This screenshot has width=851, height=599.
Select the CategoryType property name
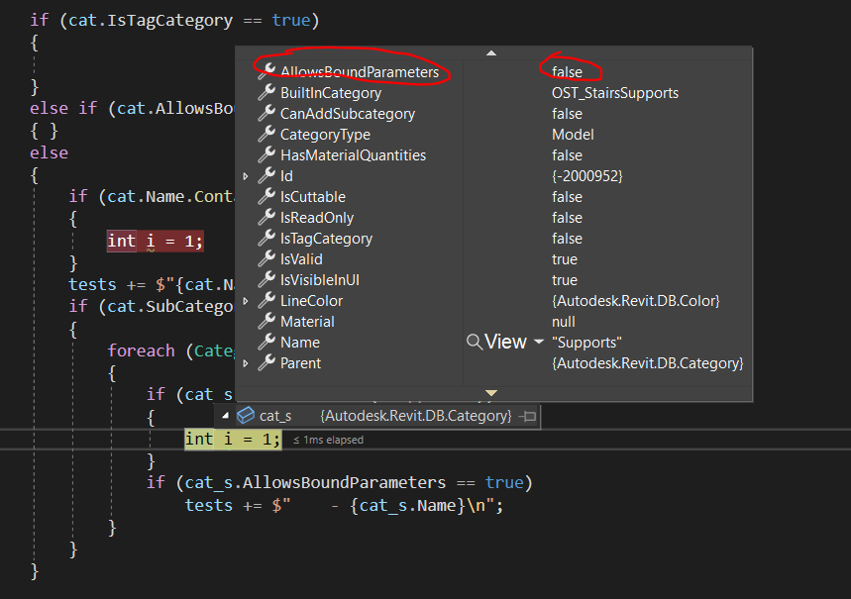click(325, 135)
